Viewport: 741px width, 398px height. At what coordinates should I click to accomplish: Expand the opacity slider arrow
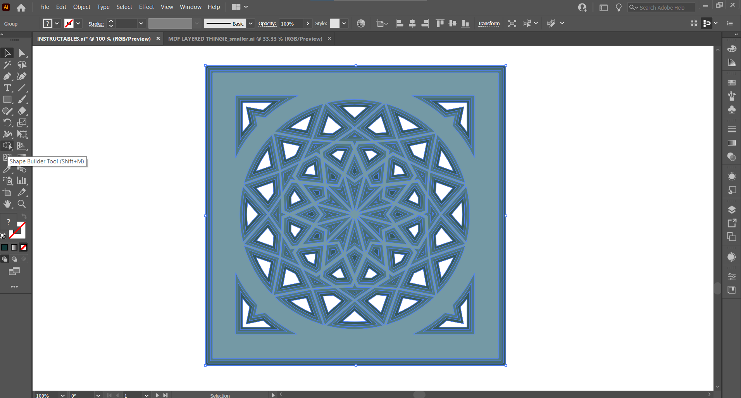point(308,24)
